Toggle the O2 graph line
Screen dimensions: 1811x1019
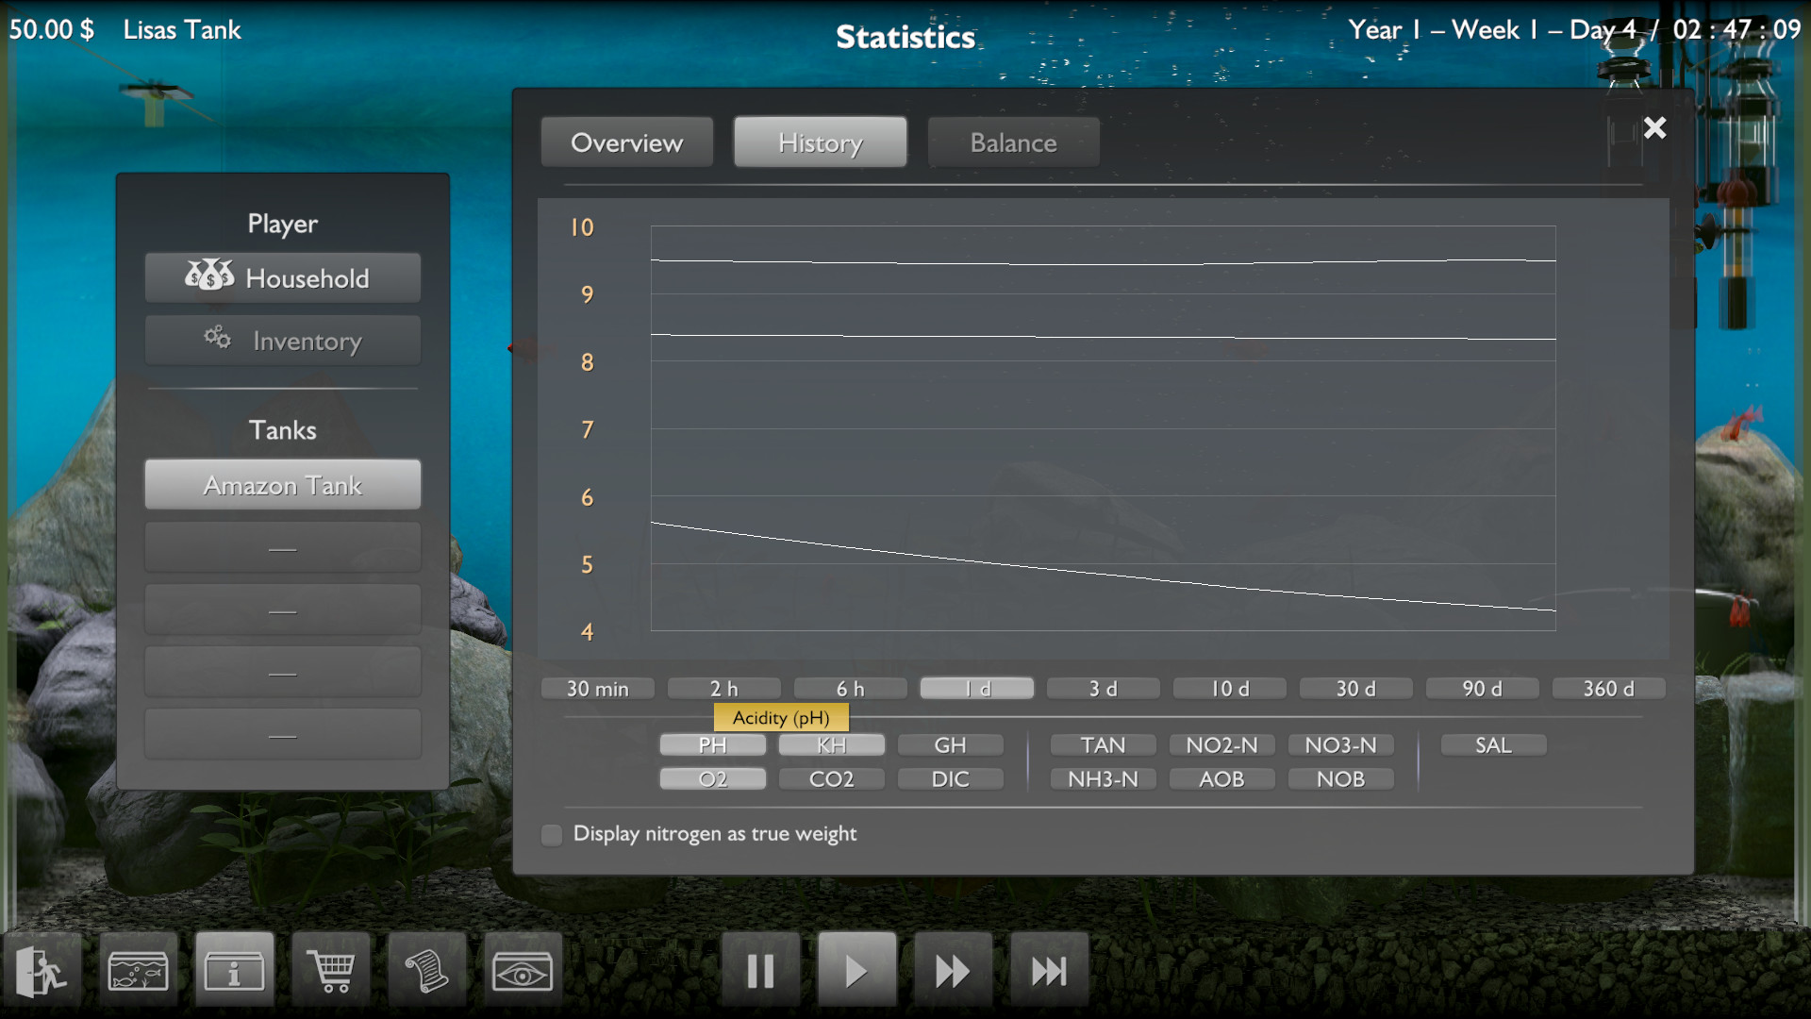(712, 778)
